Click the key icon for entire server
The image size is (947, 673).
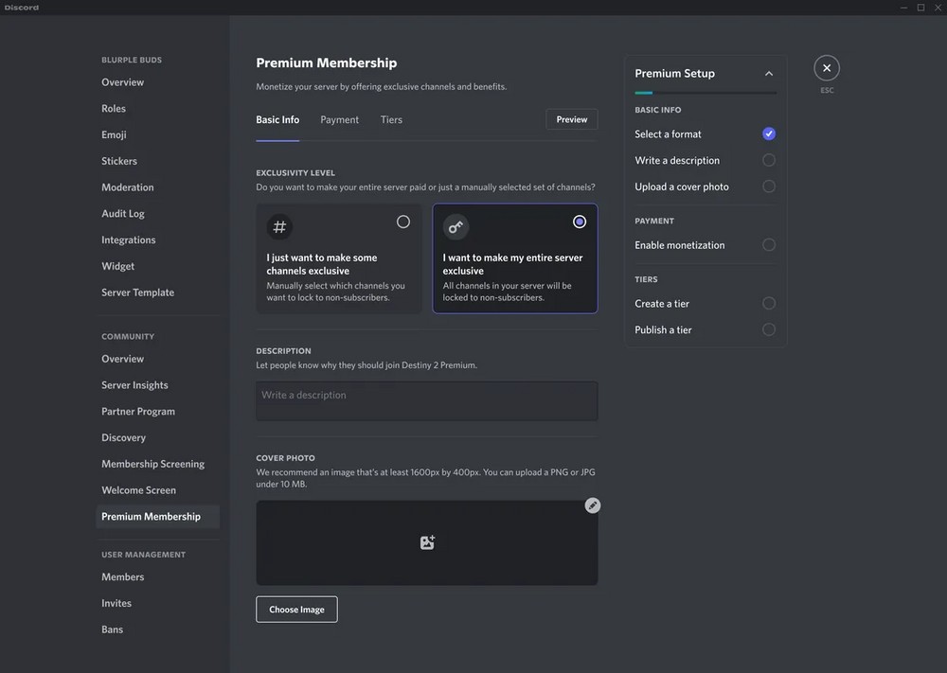(x=456, y=227)
